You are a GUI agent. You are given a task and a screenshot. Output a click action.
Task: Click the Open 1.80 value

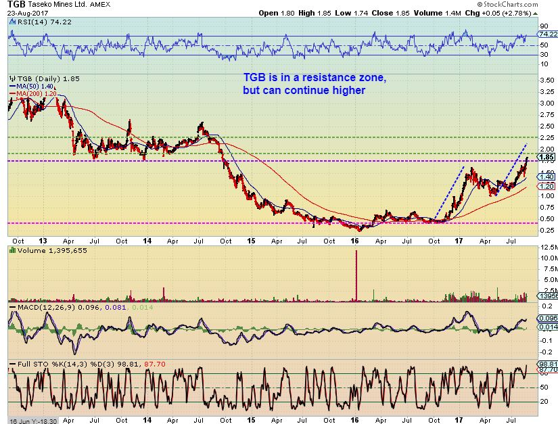click(x=277, y=13)
